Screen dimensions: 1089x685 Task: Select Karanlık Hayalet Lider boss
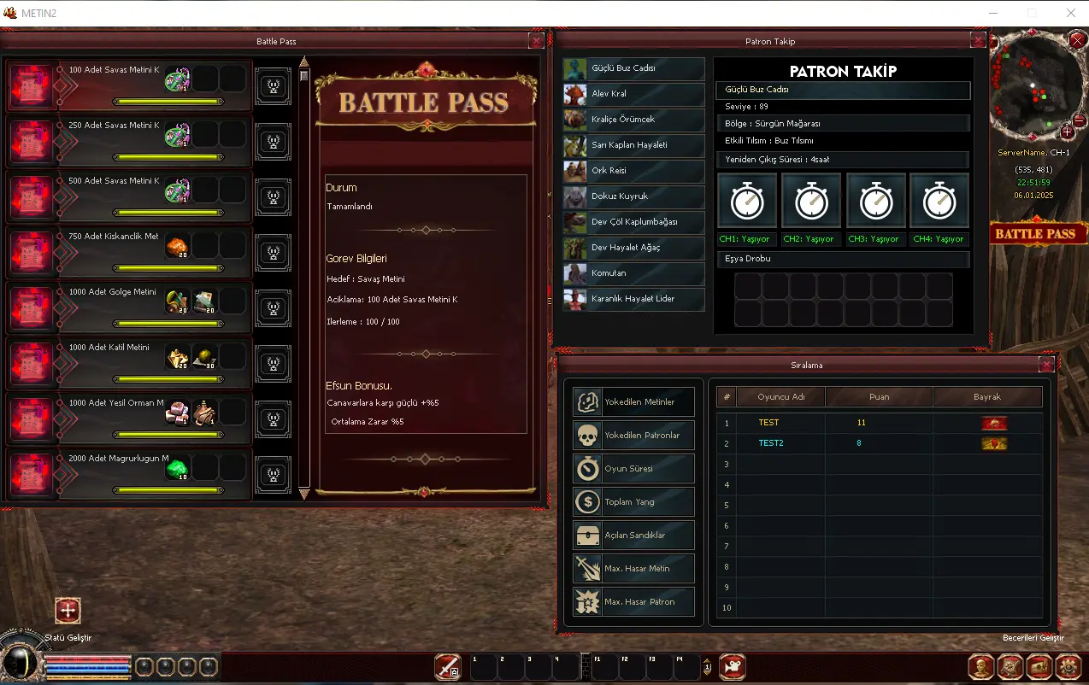pos(633,299)
